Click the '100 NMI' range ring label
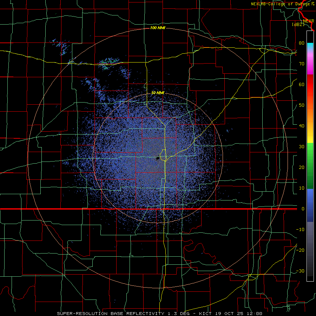 (158, 28)
